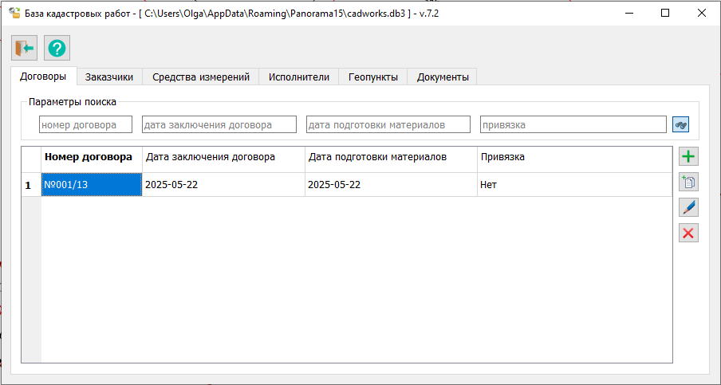Run search with the binoculars icon
This screenshot has height=385, width=721.
[680, 125]
